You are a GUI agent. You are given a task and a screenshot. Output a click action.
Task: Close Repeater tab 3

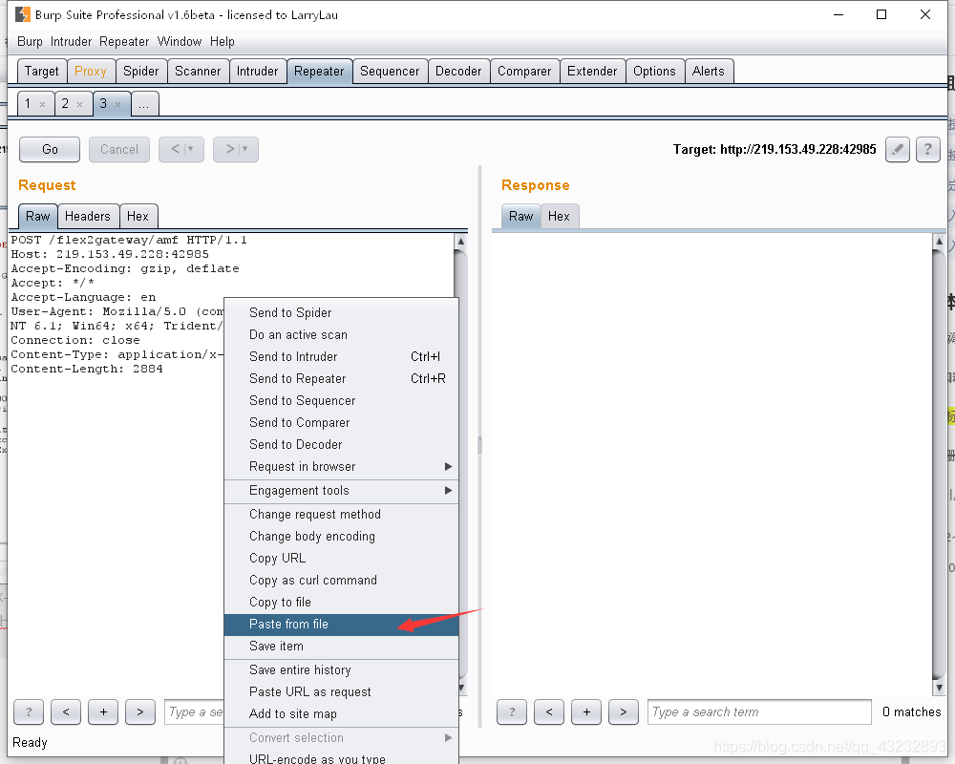tap(117, 105)
